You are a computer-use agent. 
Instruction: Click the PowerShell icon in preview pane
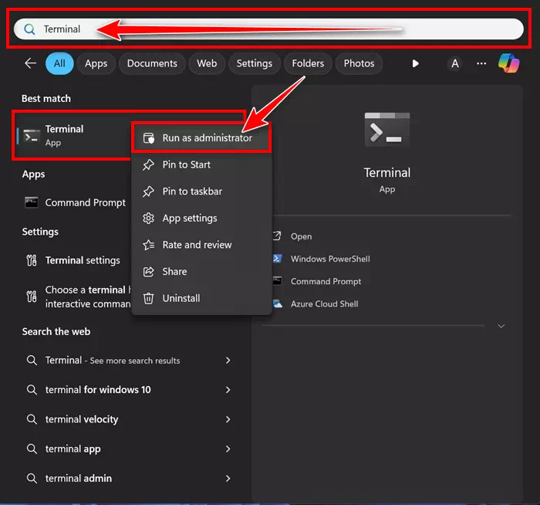pos(277,259)
